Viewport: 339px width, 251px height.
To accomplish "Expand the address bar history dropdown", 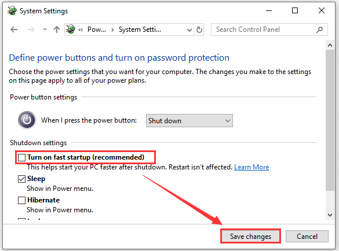I will [189, 29].
